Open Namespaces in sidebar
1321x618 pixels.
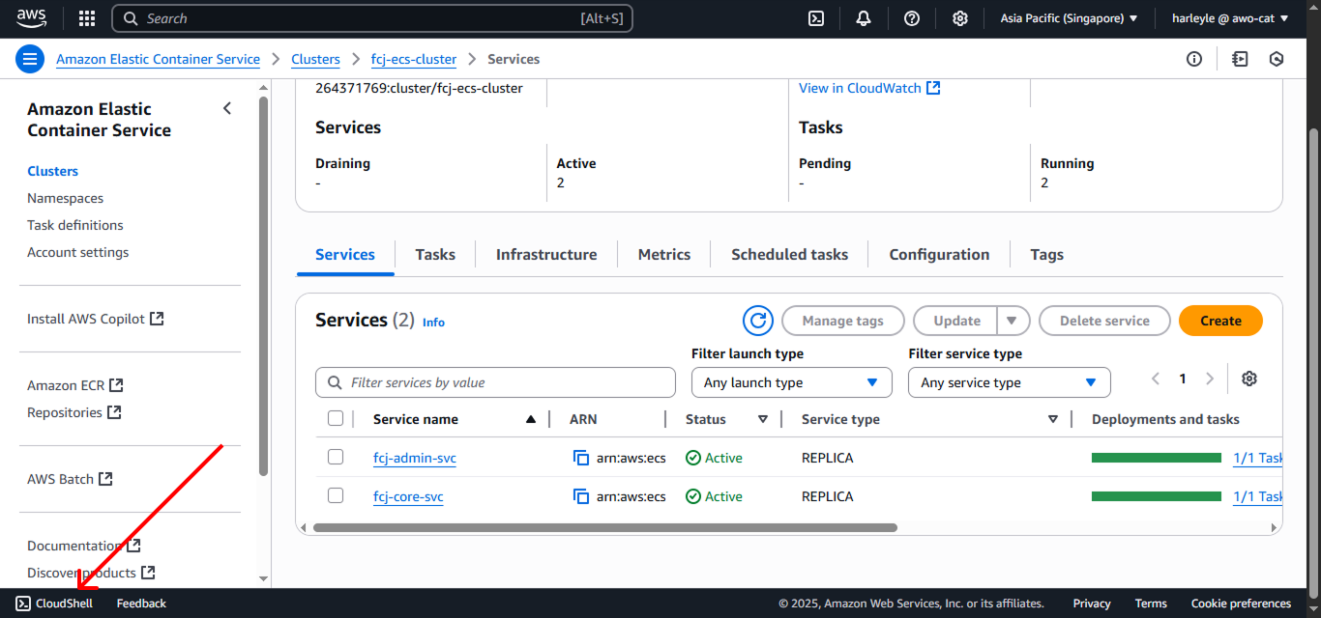point(65,198)
